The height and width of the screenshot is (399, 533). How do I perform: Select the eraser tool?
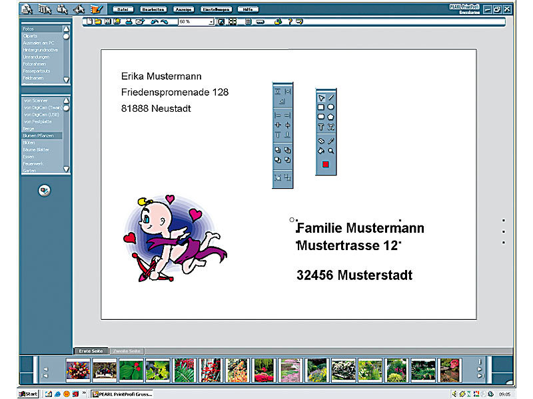[321, 141]
